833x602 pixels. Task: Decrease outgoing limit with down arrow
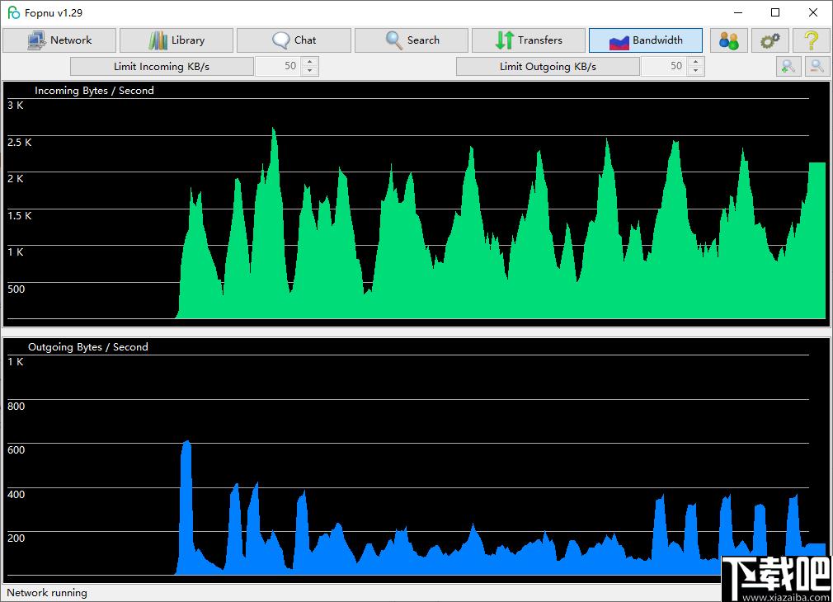(696, 71)
